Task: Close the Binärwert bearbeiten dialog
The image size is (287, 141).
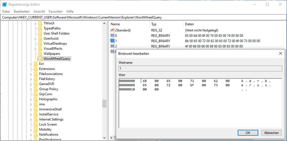Action: [x=280, y=53]
